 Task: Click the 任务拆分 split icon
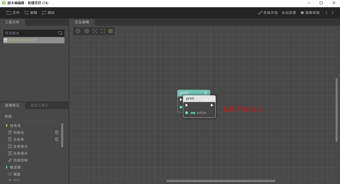pos(10,147)
